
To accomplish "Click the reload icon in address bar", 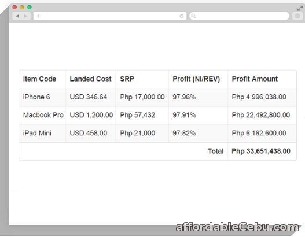I will 182,16.
